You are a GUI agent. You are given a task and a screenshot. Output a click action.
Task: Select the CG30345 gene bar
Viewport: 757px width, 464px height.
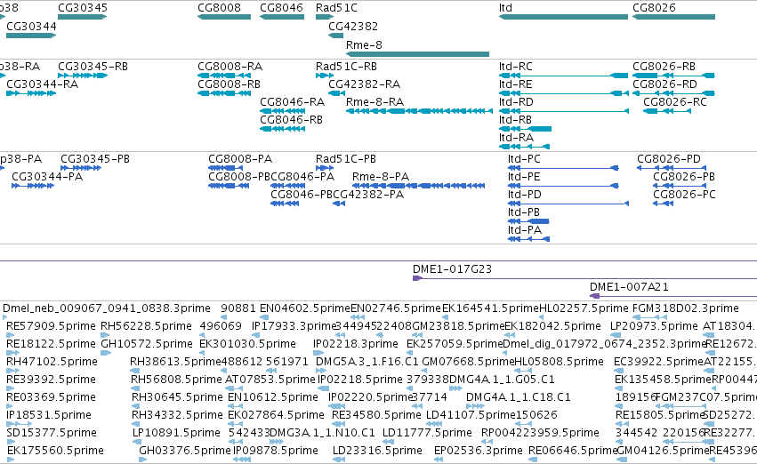point(82,17)
